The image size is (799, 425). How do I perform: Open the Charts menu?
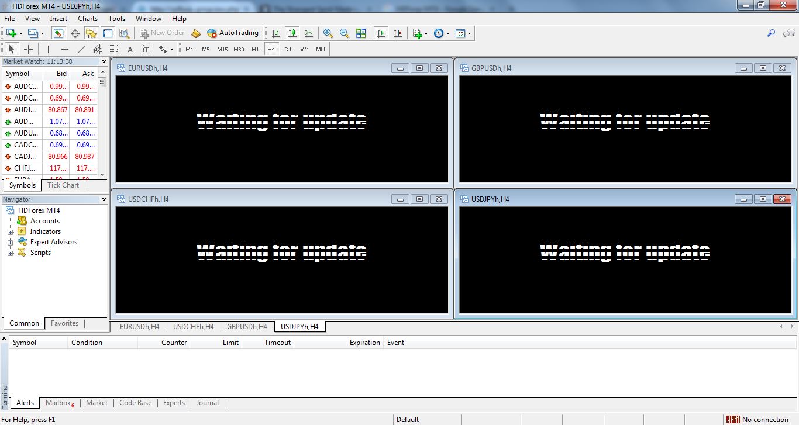(x=87, y=18)
